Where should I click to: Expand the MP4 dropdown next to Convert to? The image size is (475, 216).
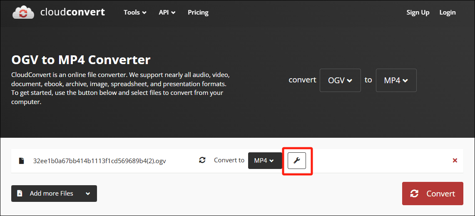(265, 161)
